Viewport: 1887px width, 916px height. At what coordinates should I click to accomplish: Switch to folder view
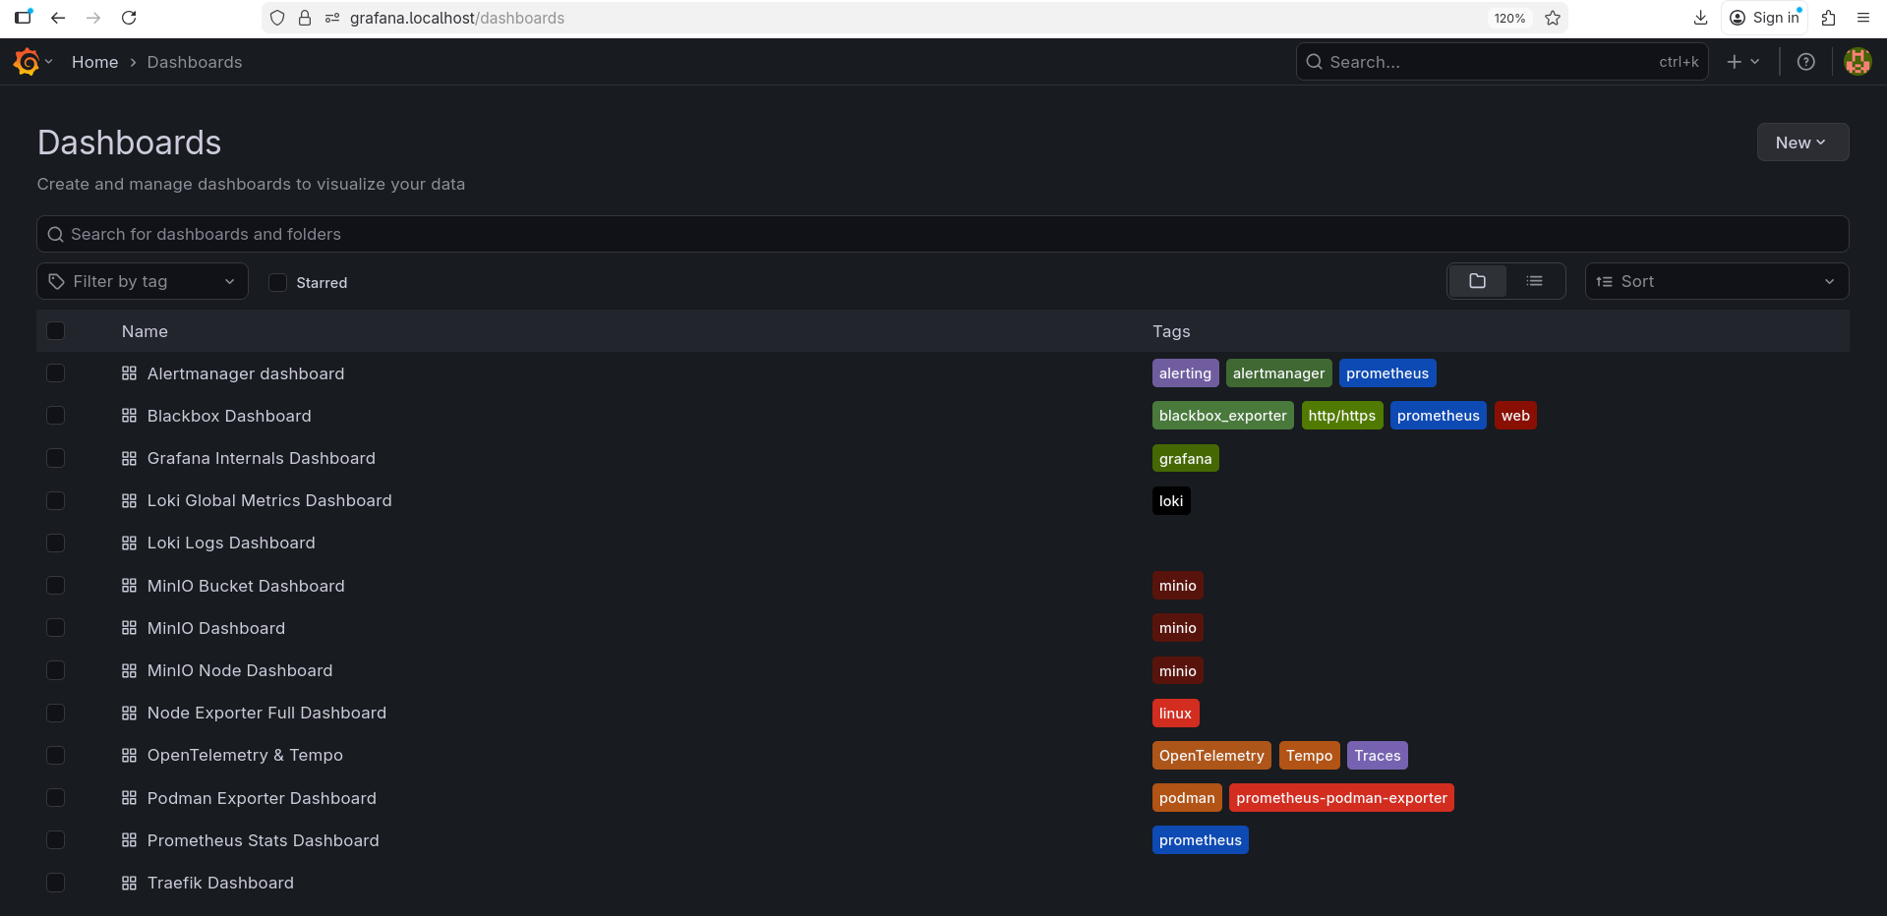click(x=1477, y=281)
